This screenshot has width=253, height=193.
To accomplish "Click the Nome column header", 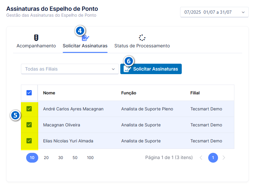I will [49, 93].
